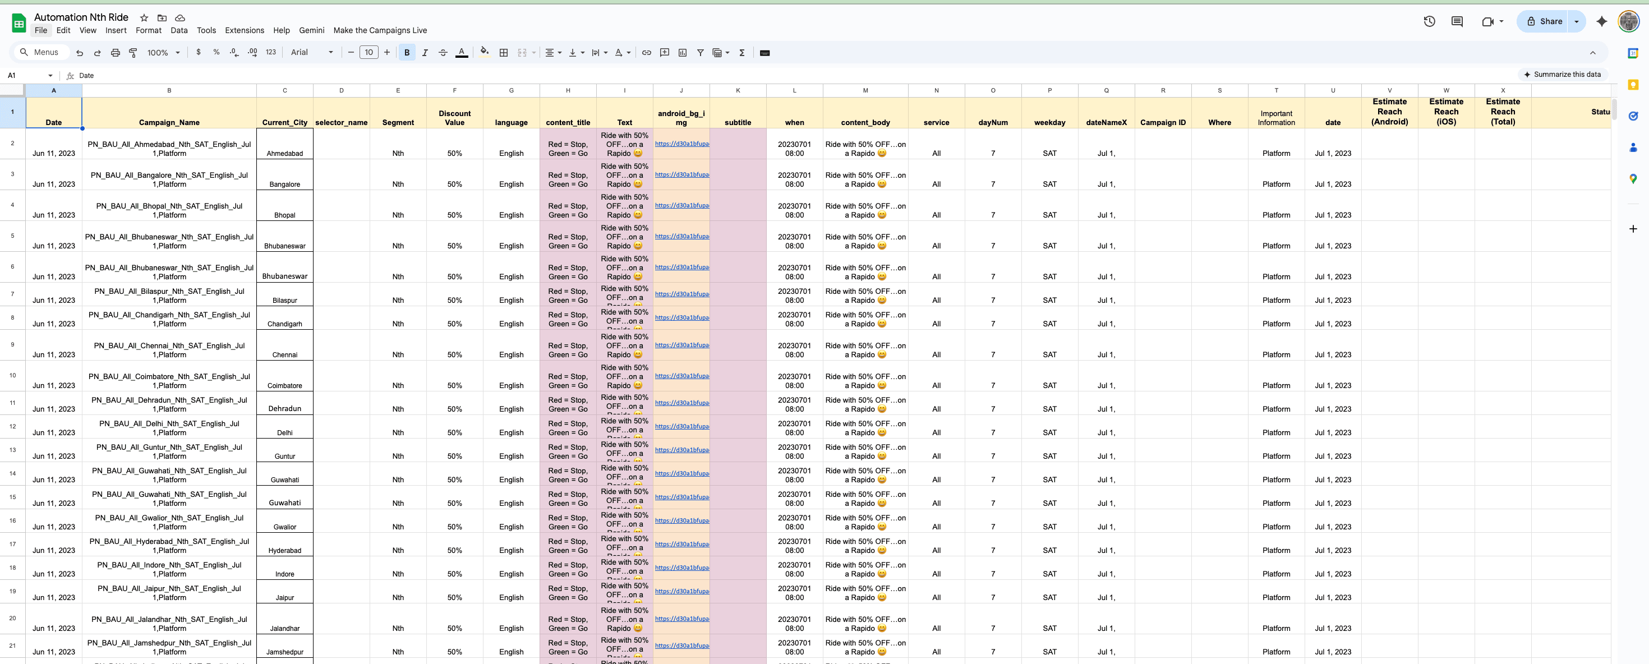Open the filter views dropdown
This screenshot has width=1649, height=664.
pos(721,53)
